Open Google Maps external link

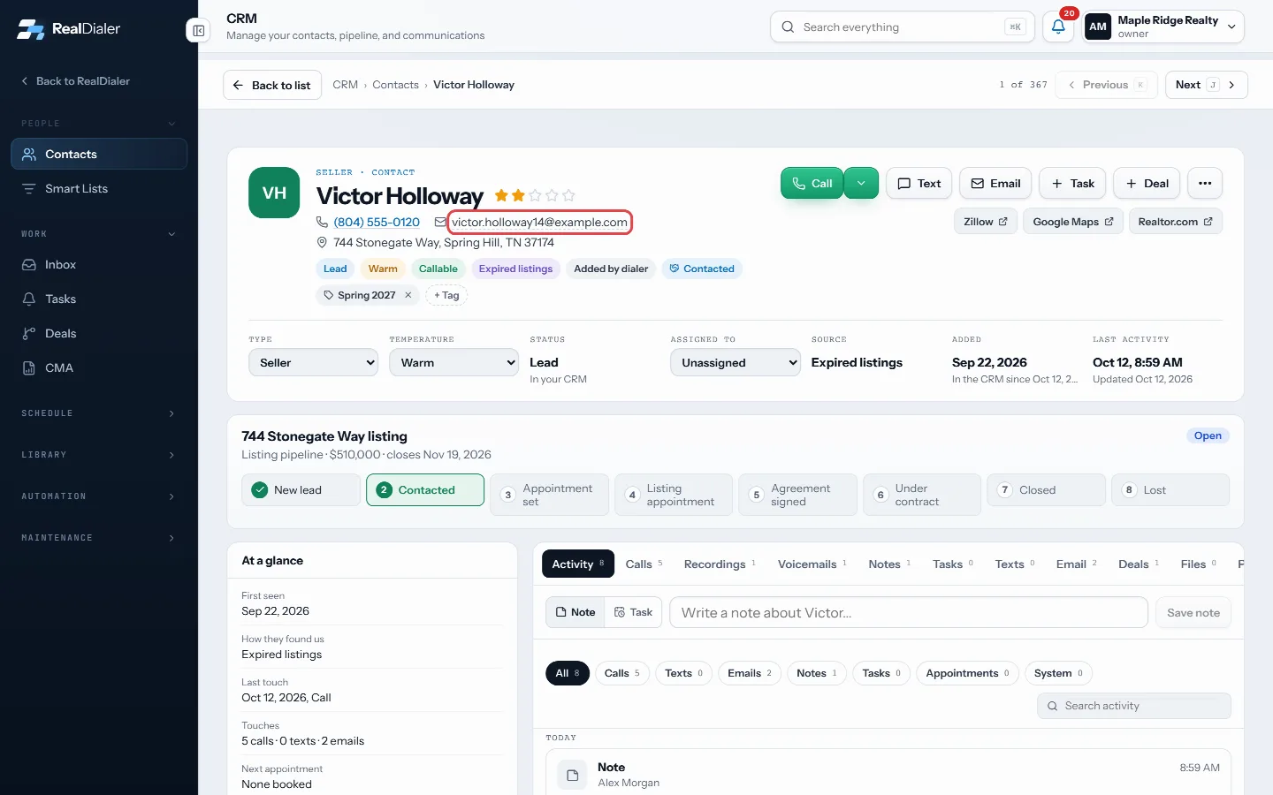[x=1073, y=222]
